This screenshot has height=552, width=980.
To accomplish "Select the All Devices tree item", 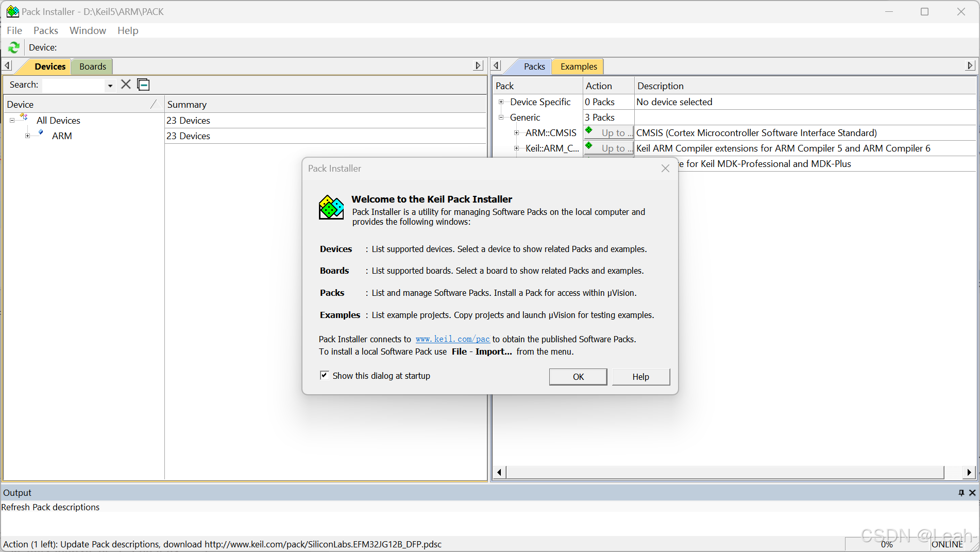I will click(x=58, y=121).
